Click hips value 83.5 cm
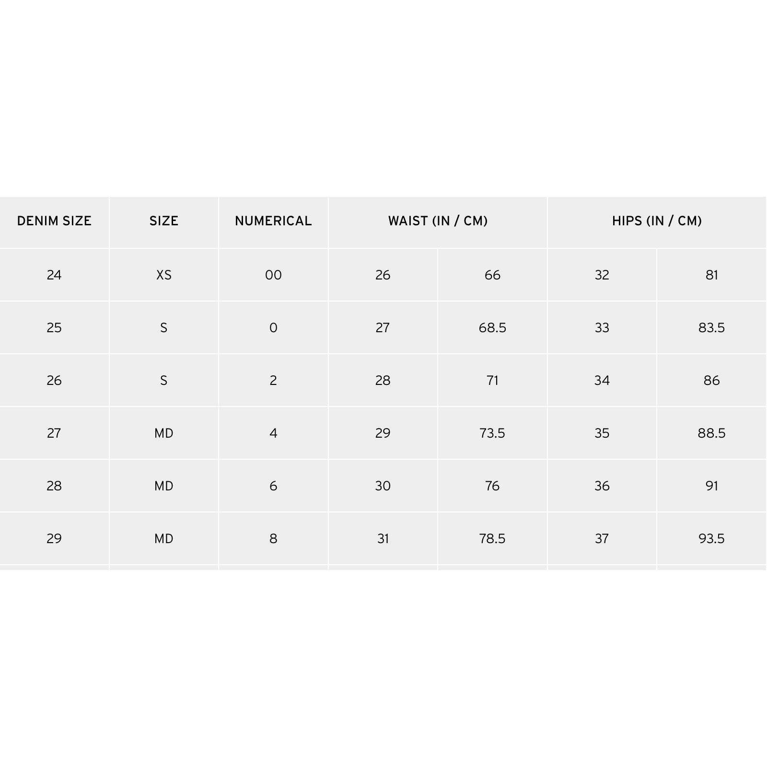The height and width of the screenshot is (767, 767). click(711, 327)
